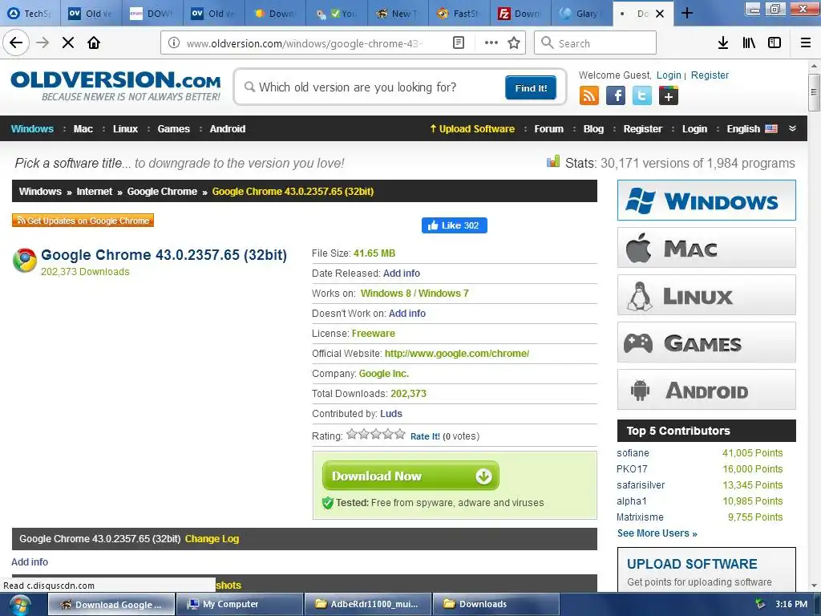Open contributor Luds profile link
Image resolution: width=821 pixels, height=616 pixels.
coord(391,414)
